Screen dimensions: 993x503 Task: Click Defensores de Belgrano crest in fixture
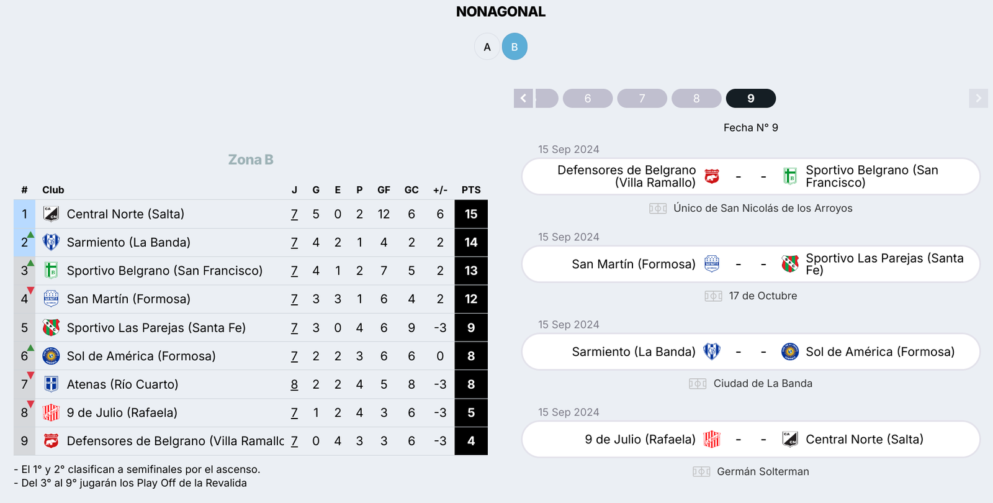[712, 176]
